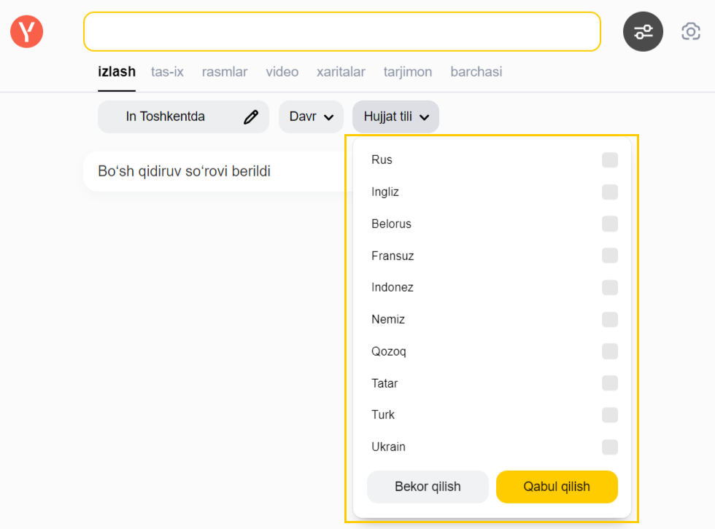Go to the xaritalar tab
Screen dimensions: 715x529
[x=341, y=72]
